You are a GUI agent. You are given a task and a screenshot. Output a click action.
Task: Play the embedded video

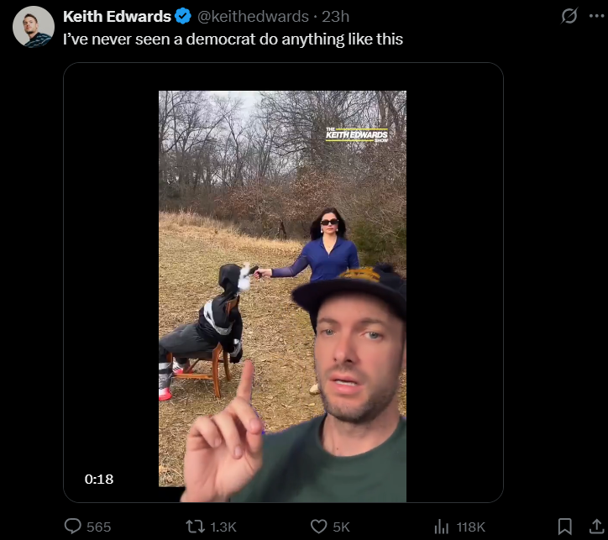point(283,289)
